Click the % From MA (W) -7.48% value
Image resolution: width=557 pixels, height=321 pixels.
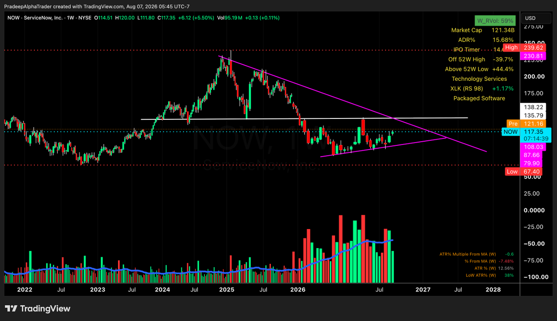click(506, 262)
